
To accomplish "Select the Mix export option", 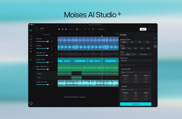I will [x=128, y=54].
